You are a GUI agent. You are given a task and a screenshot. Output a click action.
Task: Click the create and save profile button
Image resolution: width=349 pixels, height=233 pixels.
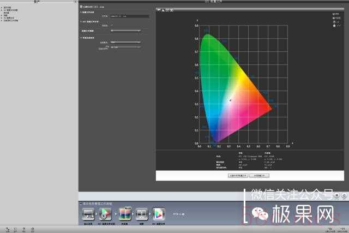pyautogui.click(x=238, y=176)
